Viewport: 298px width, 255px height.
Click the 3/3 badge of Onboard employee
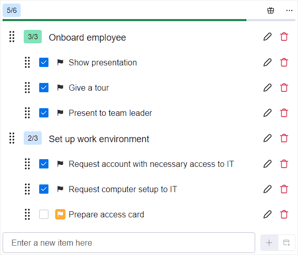32,37
